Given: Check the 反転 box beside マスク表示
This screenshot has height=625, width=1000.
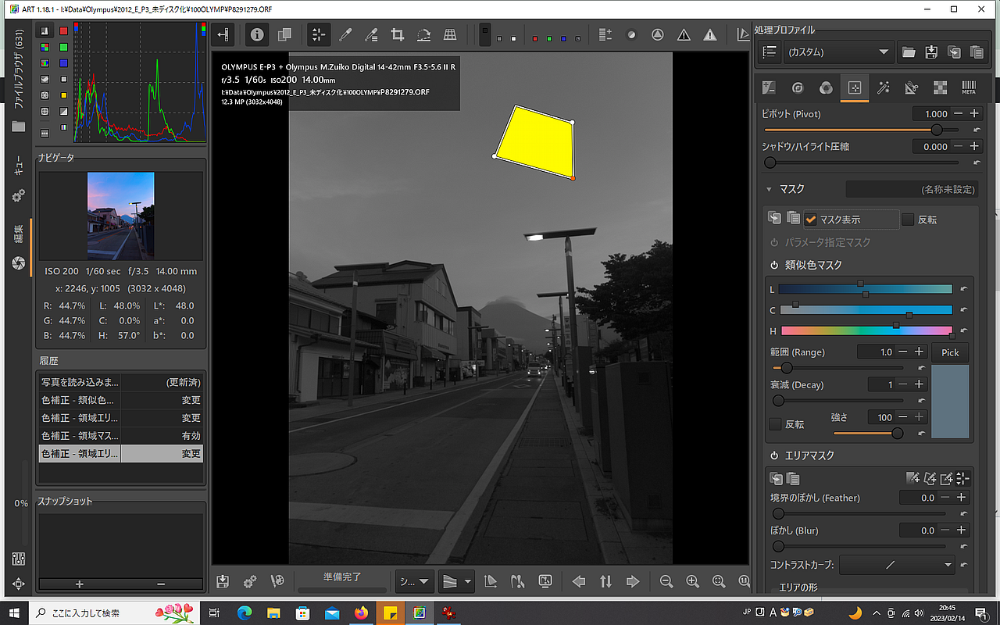Looking at the screenshot, I should (x=908, y=220).
